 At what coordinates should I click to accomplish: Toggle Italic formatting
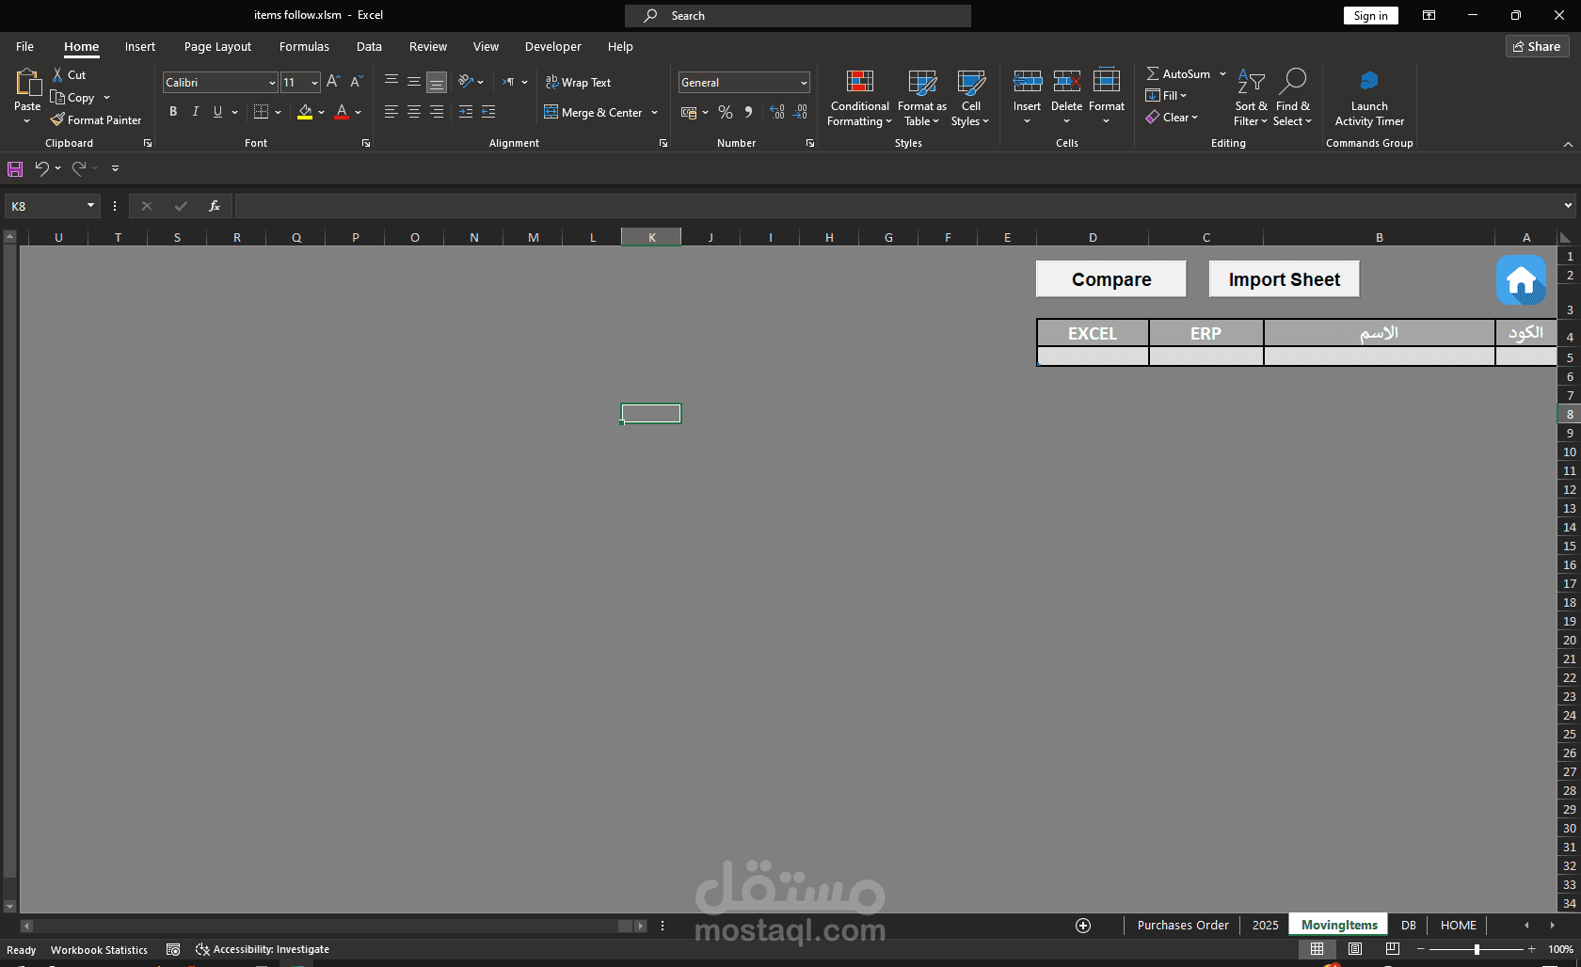pyautogui.click(x=196, y=112)
